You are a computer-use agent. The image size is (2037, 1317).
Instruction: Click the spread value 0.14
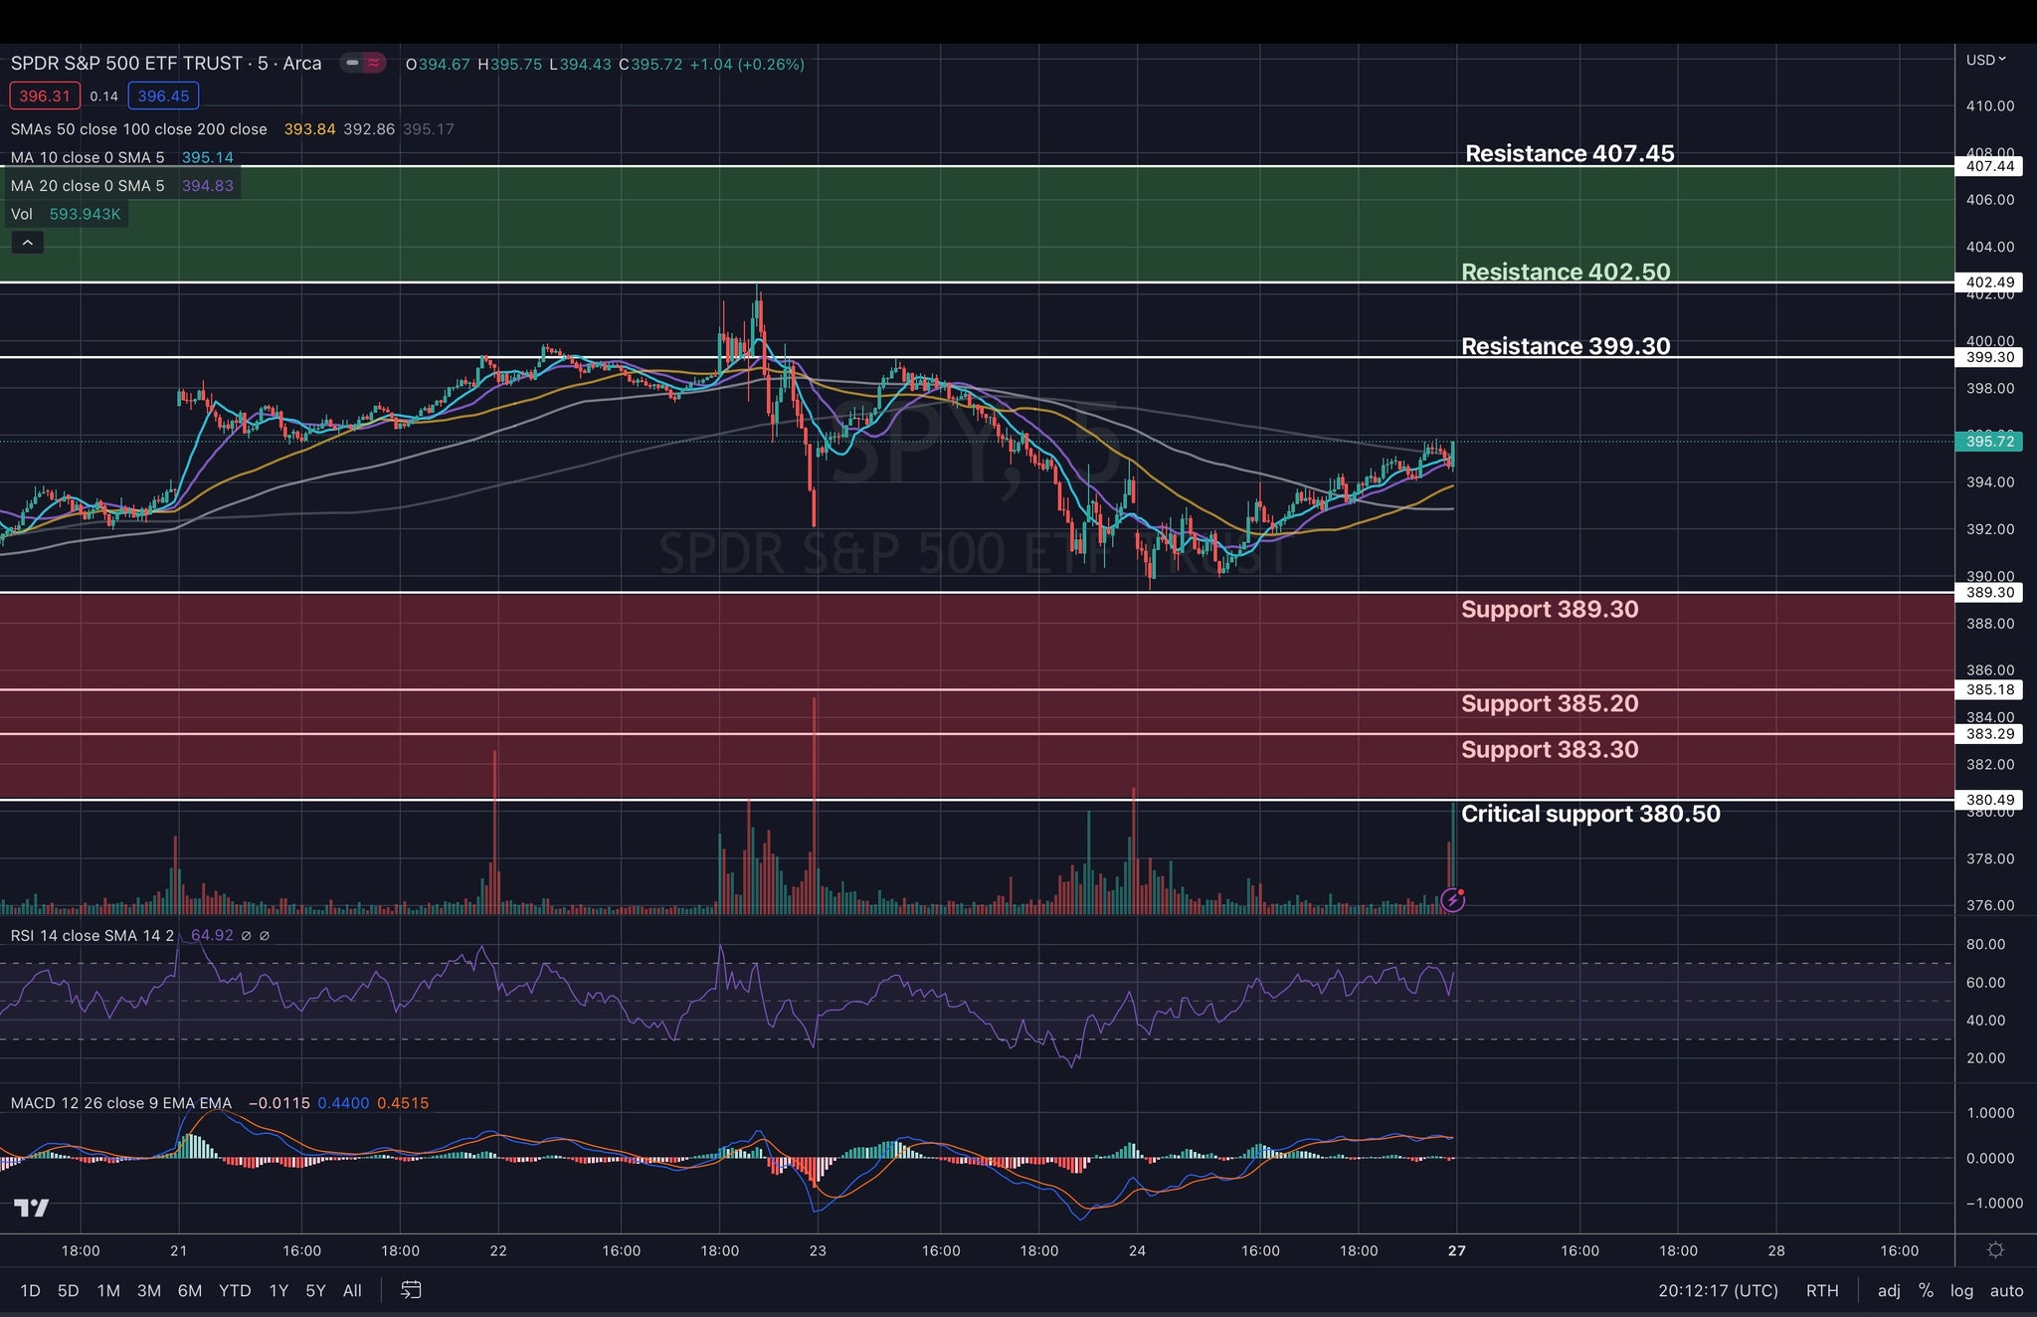click(x=103, y=96)
